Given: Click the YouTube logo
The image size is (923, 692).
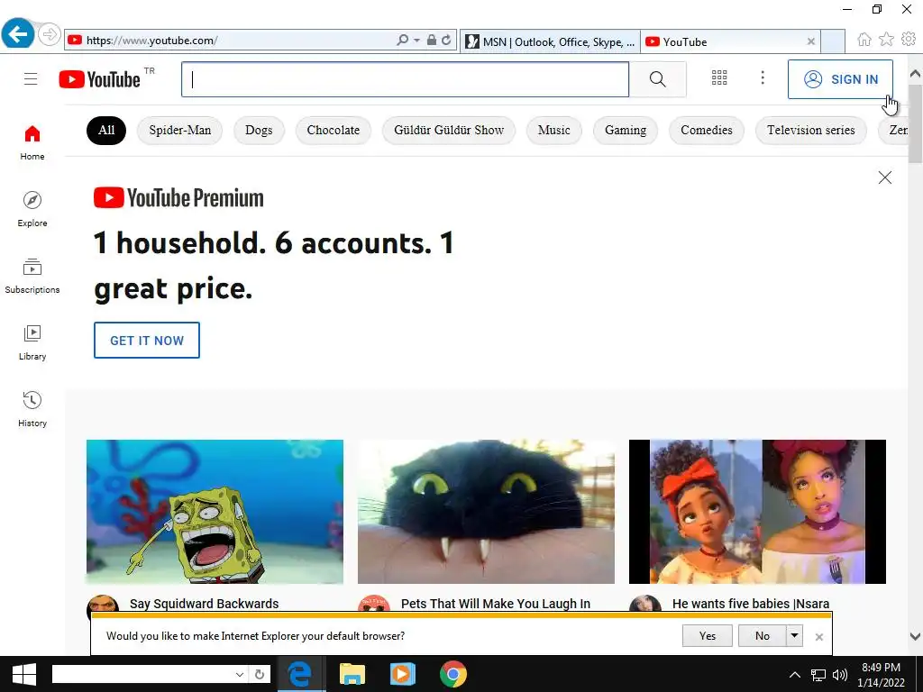Looking at the screenshot, I should click(x=100, y=79).
